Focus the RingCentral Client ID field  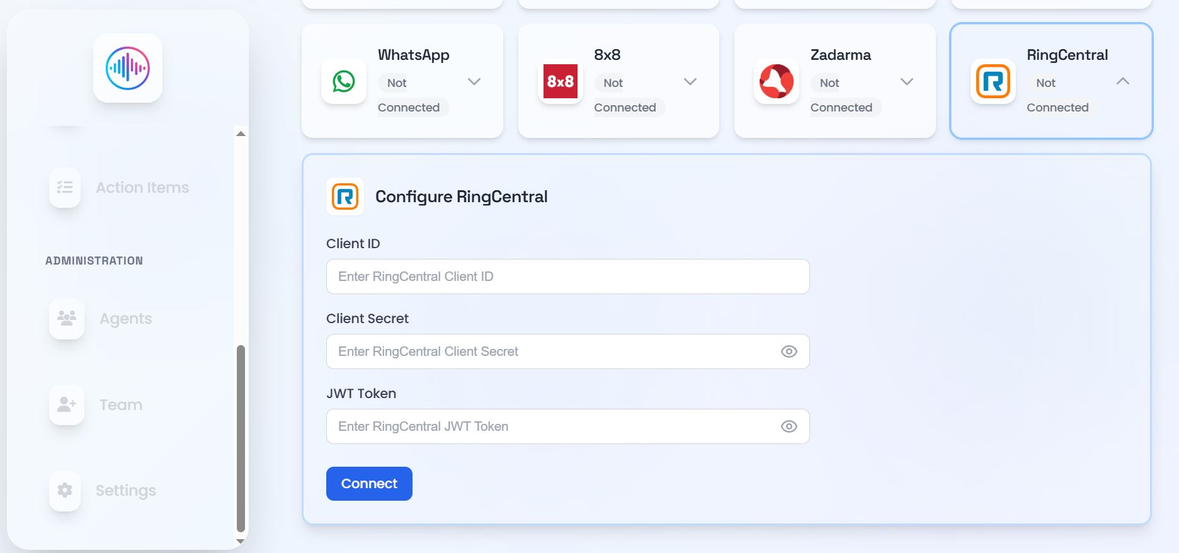(x=567, y=276)
